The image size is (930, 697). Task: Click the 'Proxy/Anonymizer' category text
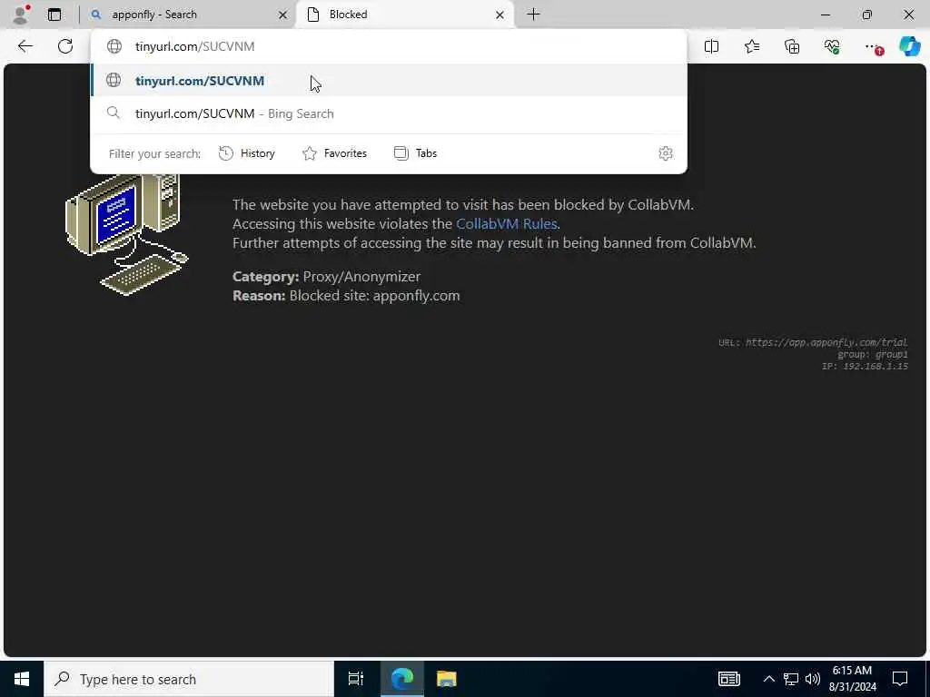(x=361, y=277)
